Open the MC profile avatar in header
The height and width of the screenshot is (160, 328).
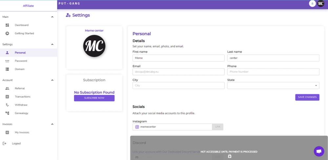click(x=321, y=4)
